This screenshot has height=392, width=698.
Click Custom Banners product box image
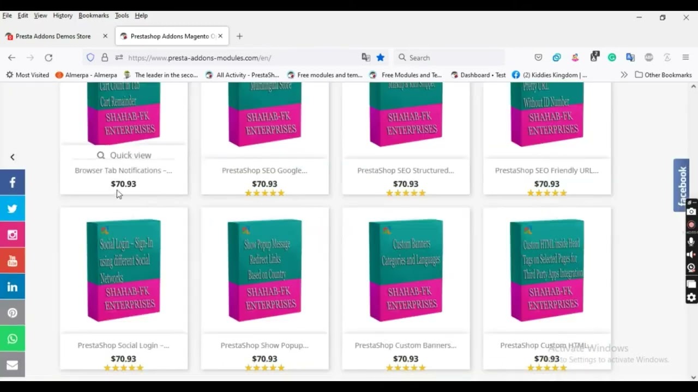click(406, 270)
